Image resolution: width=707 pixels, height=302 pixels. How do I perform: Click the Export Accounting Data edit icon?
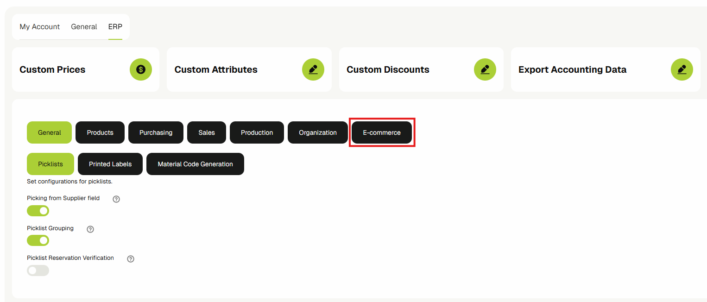pos(682,69)
